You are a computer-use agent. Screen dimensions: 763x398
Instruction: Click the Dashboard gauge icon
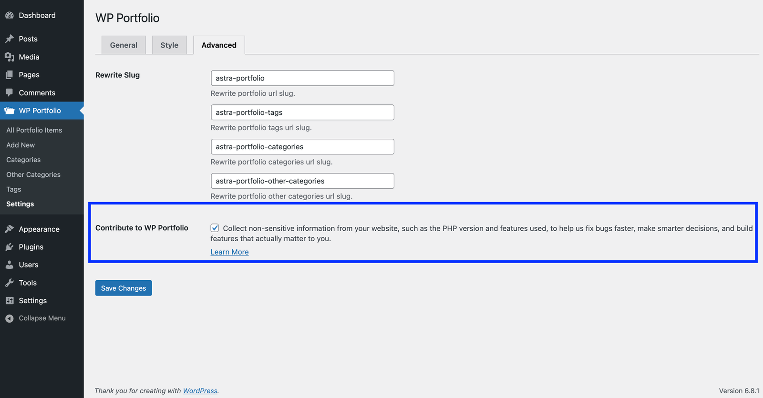click(9, 15)
